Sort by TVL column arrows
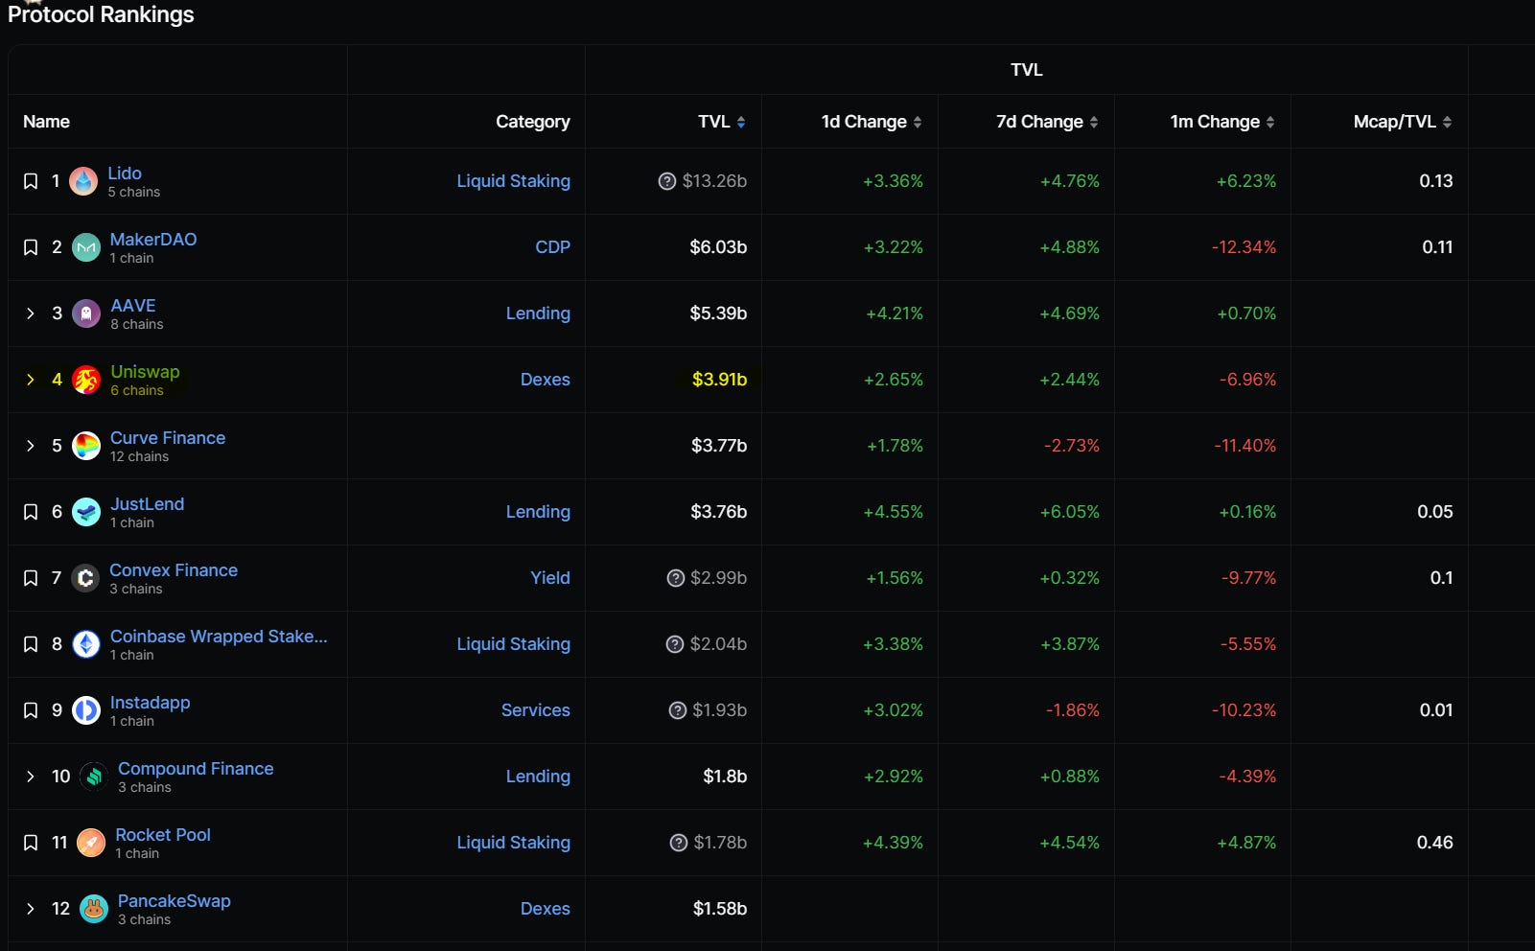1535x951 pixels. tap(741, 122)
